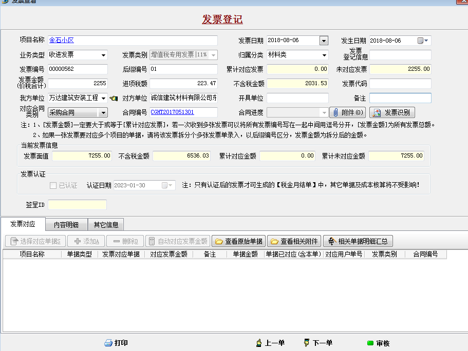
Task: Switch to the 内容明细 tab
Action: 66,225
